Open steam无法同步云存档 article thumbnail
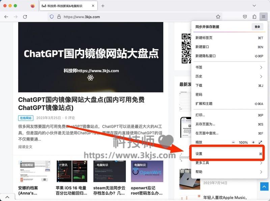270x201 pixels. pos(109,171)
